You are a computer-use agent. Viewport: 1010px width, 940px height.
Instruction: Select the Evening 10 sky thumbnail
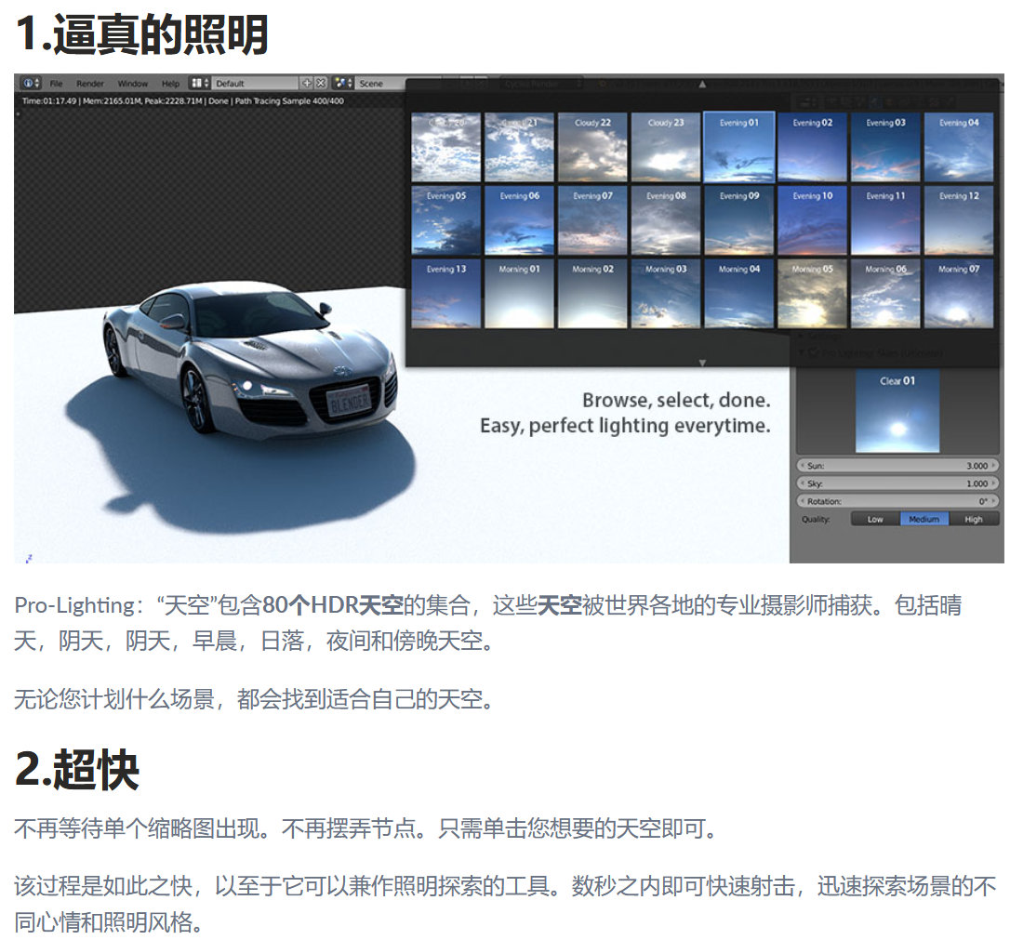coord(812,220)
